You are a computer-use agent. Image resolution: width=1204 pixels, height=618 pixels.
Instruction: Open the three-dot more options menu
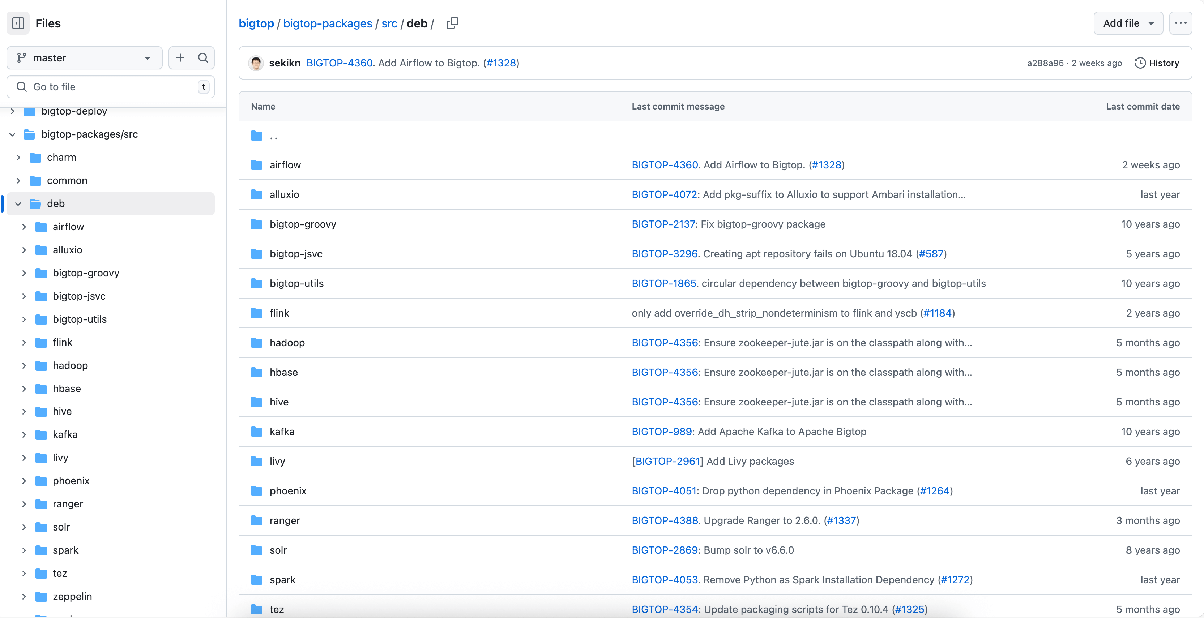pyautogui.click(x=1180, y=23)
